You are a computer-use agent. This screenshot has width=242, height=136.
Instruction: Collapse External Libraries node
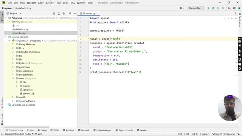coord(6,37)
